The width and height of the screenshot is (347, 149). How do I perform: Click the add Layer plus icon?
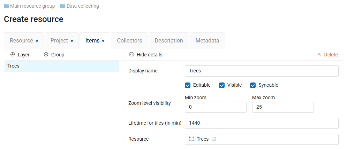coord(13,55)
